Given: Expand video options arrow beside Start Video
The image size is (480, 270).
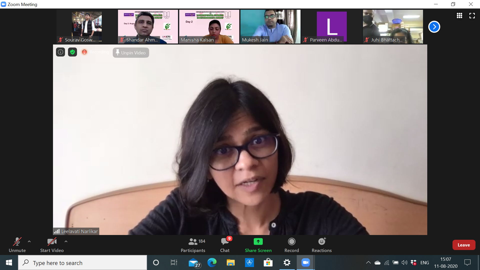Looking at the screenshot, I should [66, 241].
